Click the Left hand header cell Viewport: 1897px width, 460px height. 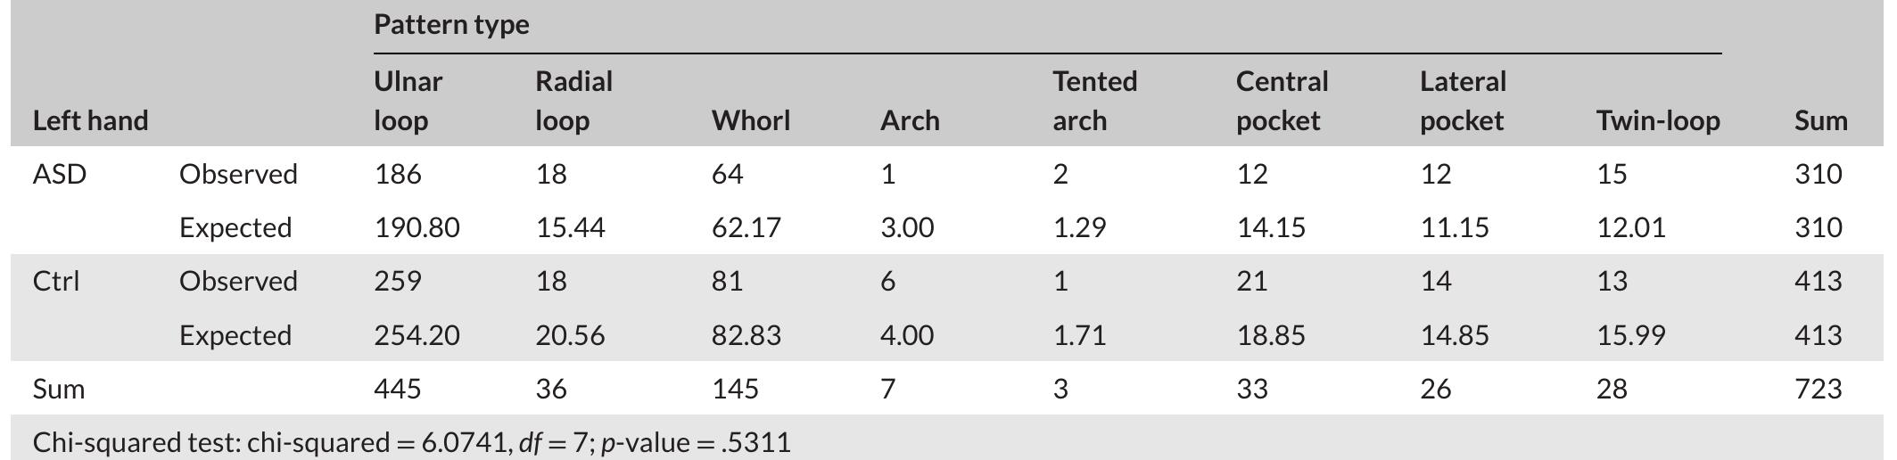click(x=90, y=120)
